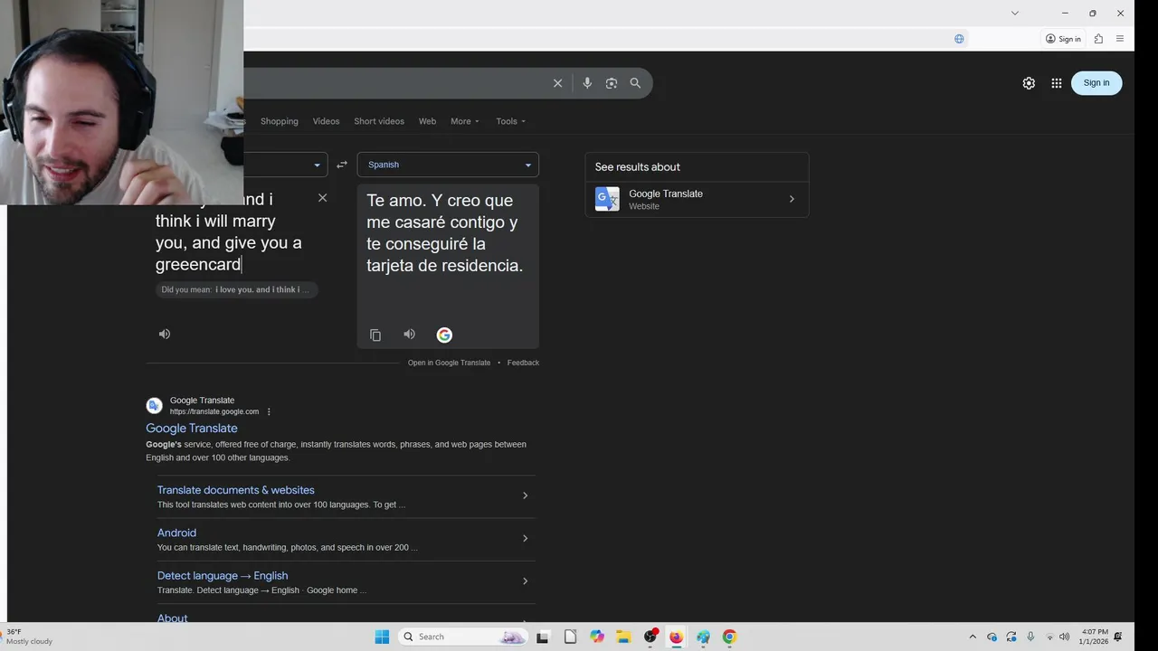
Task: Switch to the Web results tab
Action: point(427,121)
